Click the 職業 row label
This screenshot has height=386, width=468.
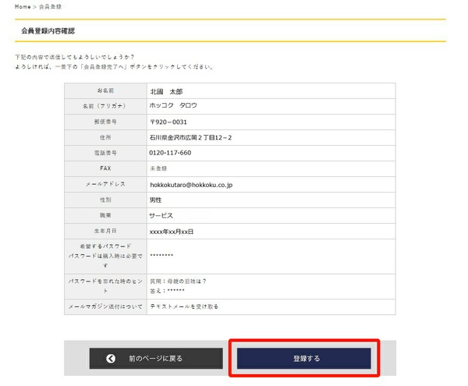(105, 215)
